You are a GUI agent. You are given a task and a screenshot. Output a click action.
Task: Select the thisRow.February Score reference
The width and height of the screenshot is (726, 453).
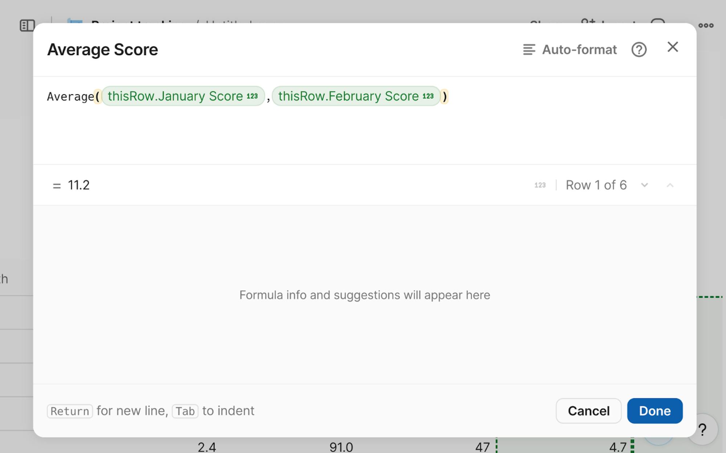(x=348, y=96)
